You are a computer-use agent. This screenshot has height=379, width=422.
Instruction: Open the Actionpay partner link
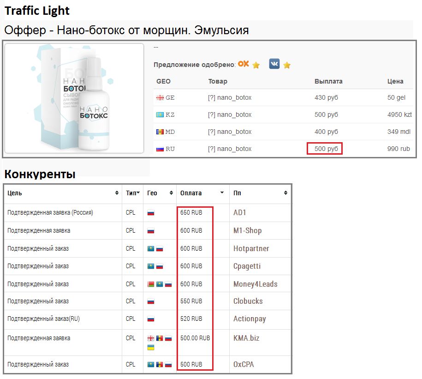click(x=250, y=319)
